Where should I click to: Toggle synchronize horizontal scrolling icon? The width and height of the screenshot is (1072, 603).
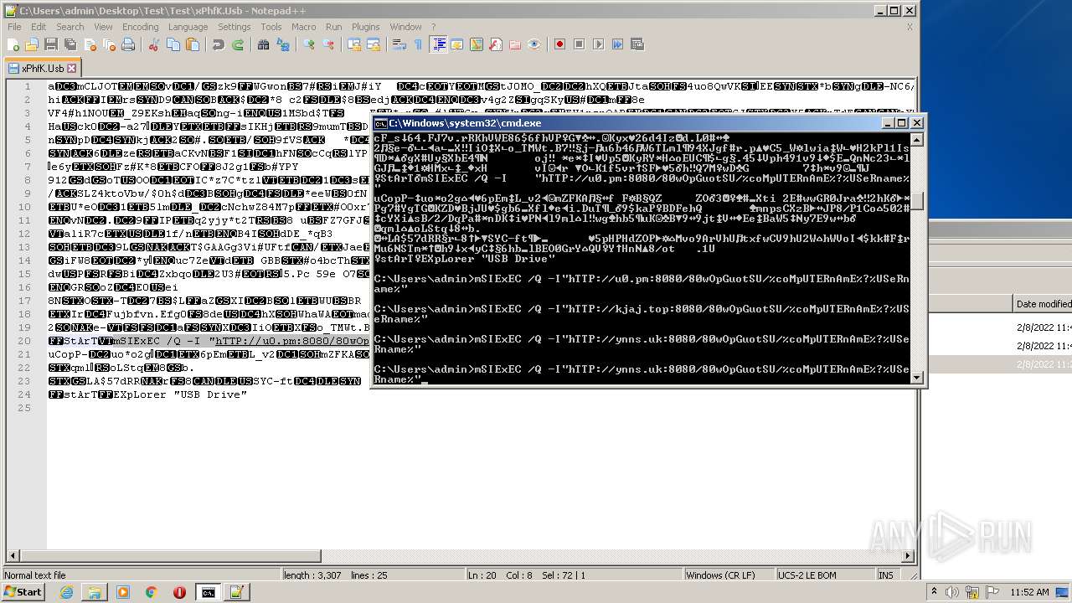pos(374,44)
